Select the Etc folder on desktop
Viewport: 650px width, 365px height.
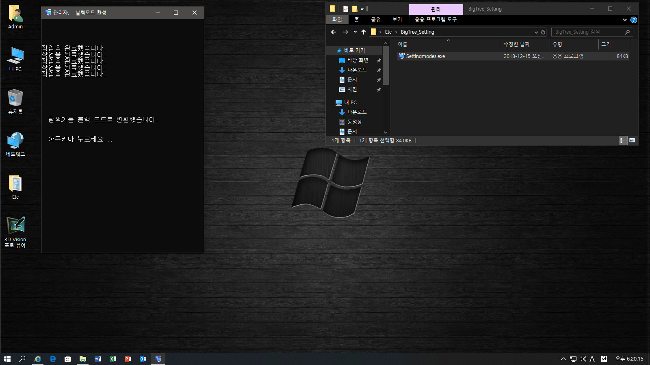tap(15, 187)
